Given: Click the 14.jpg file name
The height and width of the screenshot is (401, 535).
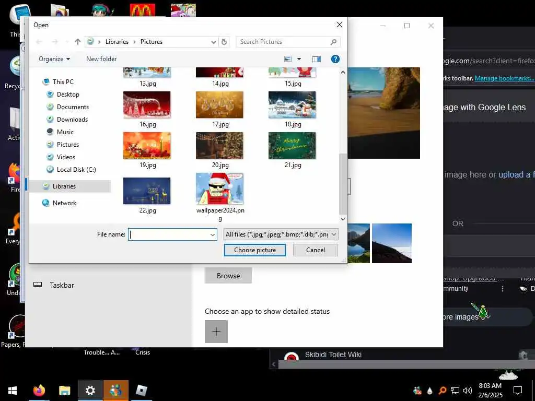Looking at the screenshot, I should [x=220, y=83].
